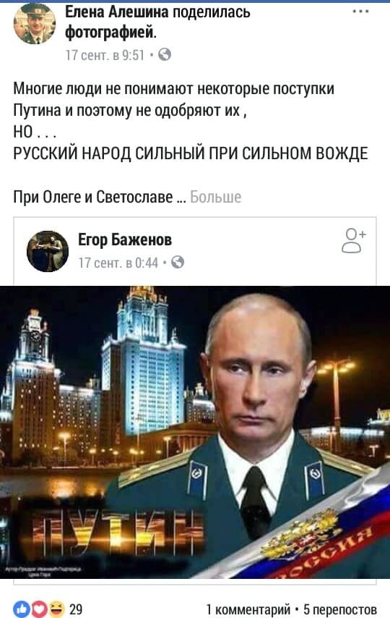
Task: View the 1 комментарий comments
Action: [x=248, y=609]
